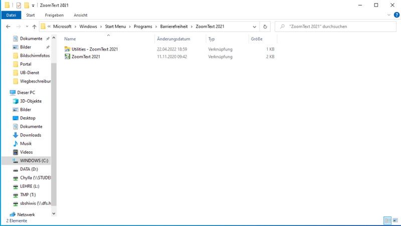Screen dimensions: 401x226
Task: Unpin Bilder from quick access
Action: point(48,47)
